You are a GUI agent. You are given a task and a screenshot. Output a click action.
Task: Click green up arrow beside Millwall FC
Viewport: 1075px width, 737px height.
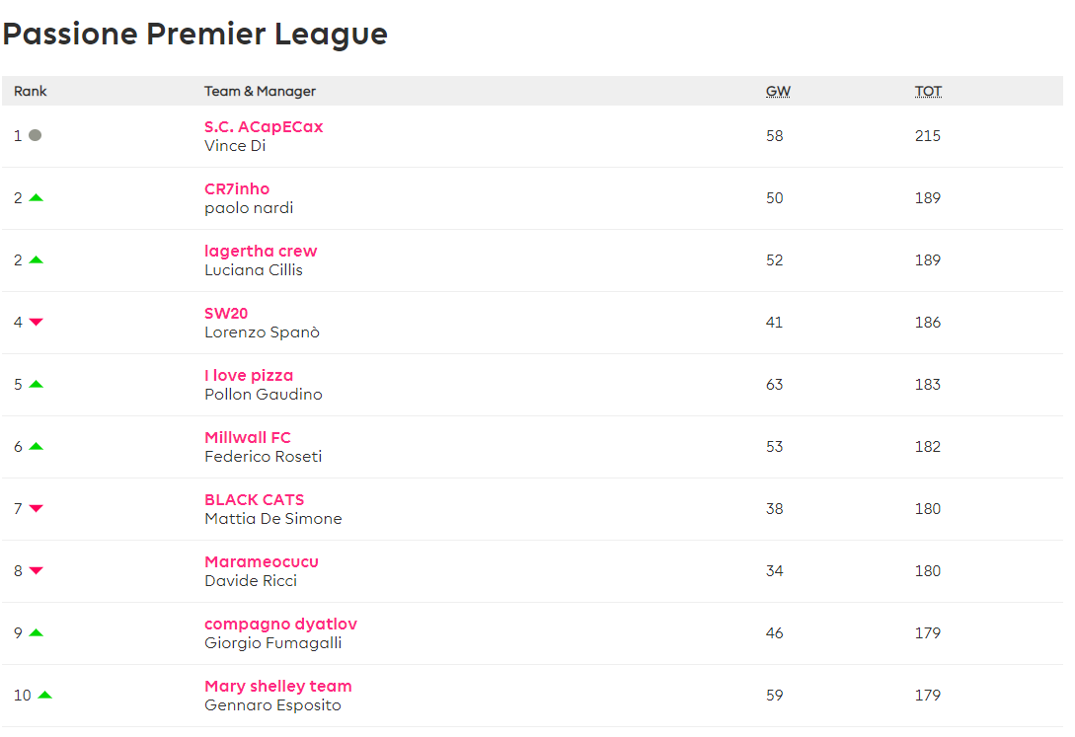[x=37, y=447]
